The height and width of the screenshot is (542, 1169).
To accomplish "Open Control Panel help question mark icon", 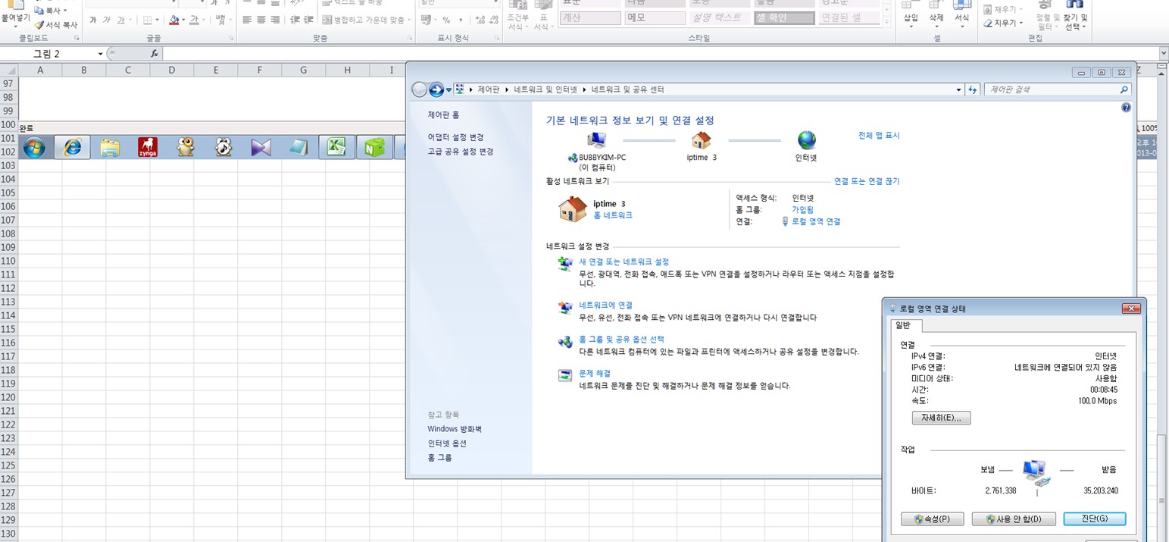I will coord(1126,108).
